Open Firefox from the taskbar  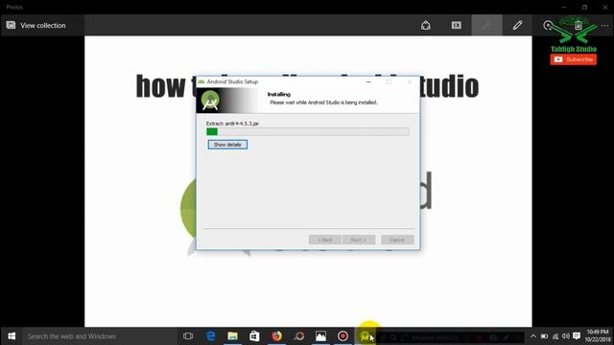(276, 336)
